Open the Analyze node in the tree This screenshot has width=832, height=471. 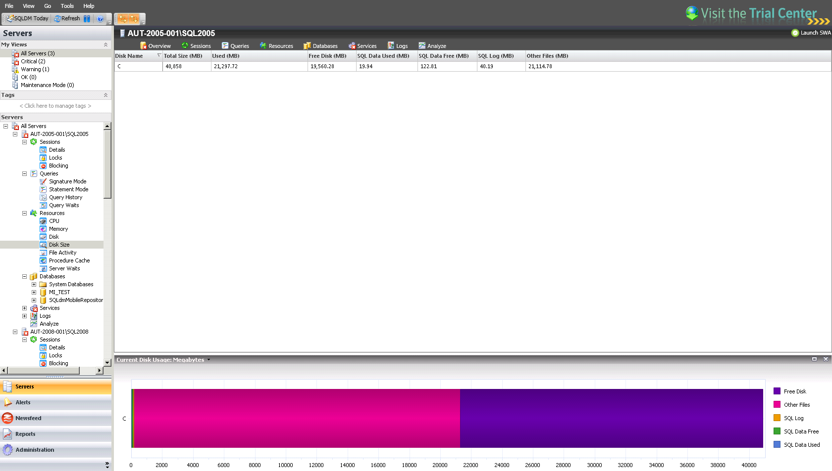[49, 324]
